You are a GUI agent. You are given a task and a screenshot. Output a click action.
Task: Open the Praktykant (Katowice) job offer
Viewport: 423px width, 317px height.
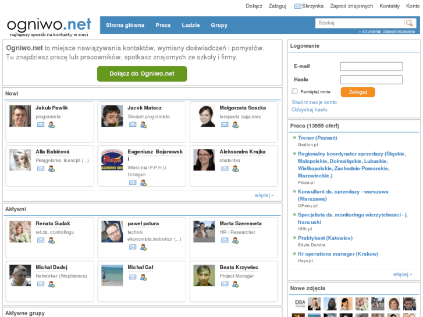pos(325,238)
